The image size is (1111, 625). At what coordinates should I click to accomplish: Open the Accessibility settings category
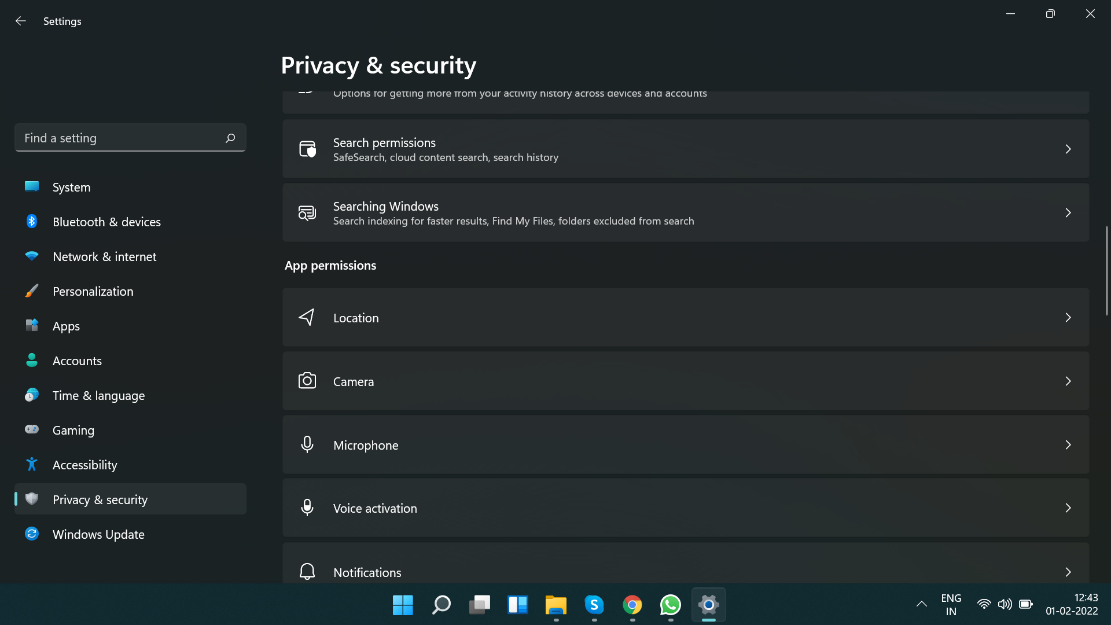84,465
